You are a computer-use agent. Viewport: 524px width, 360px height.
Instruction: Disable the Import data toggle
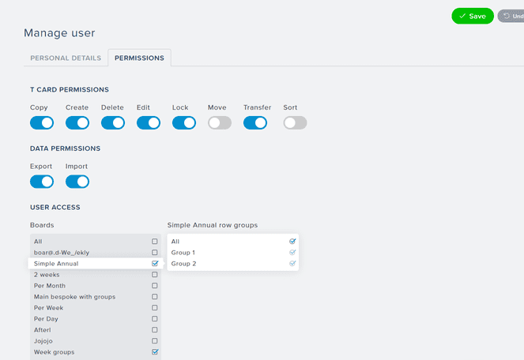tap(77, 182)
